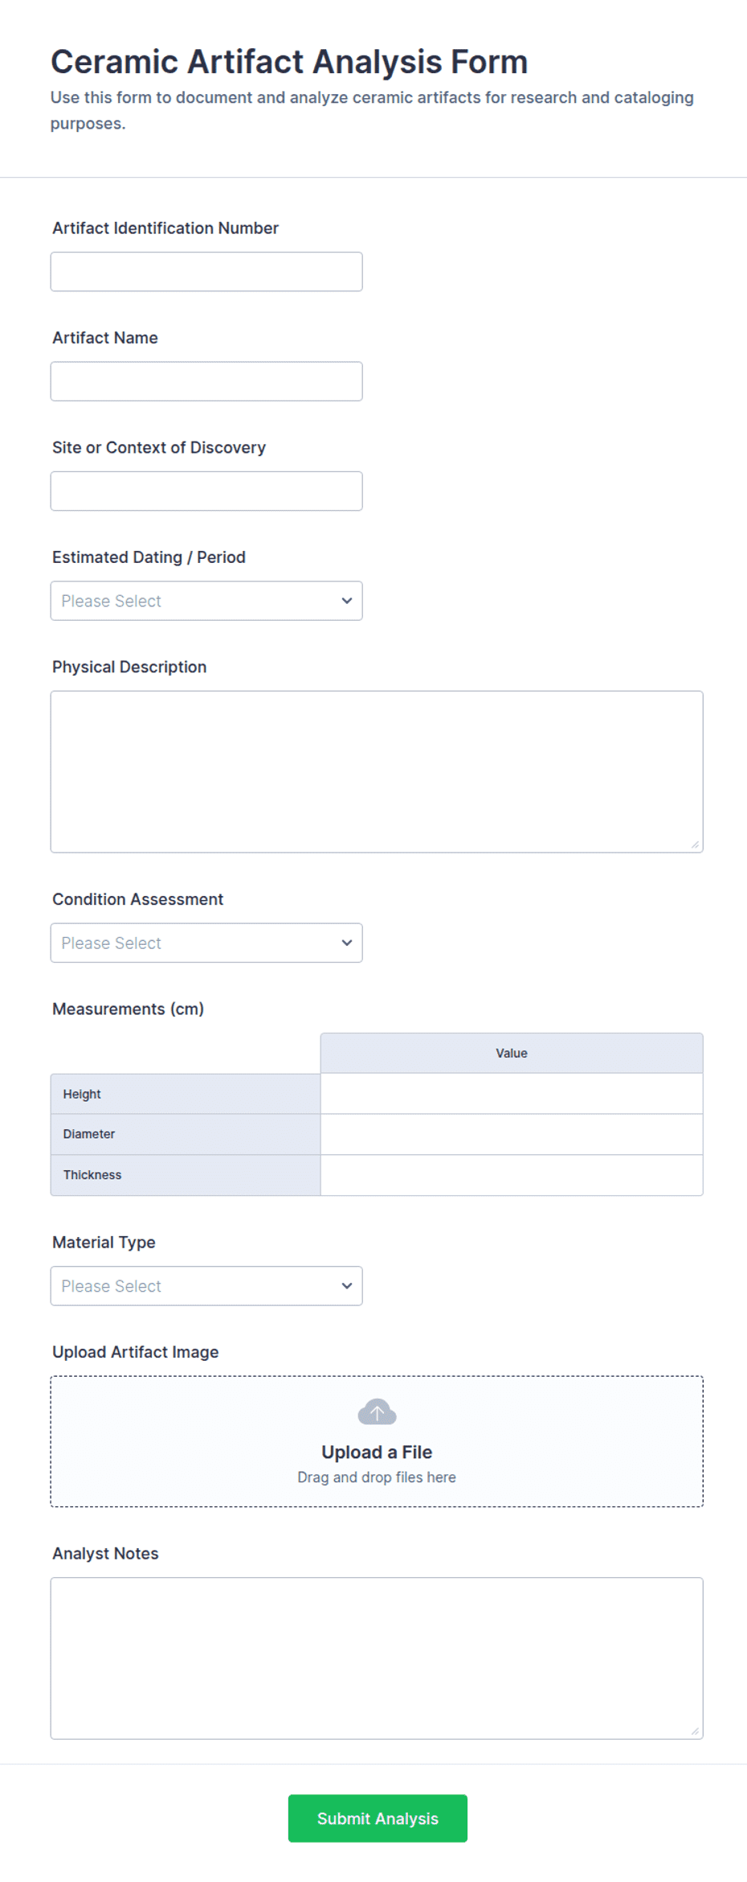Click the Estimated Dating dropdown chevron

coord(347,601)
